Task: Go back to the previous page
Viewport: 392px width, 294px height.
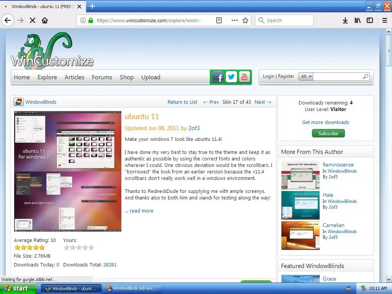Action: pyautogui.click(x=8, y=20)
